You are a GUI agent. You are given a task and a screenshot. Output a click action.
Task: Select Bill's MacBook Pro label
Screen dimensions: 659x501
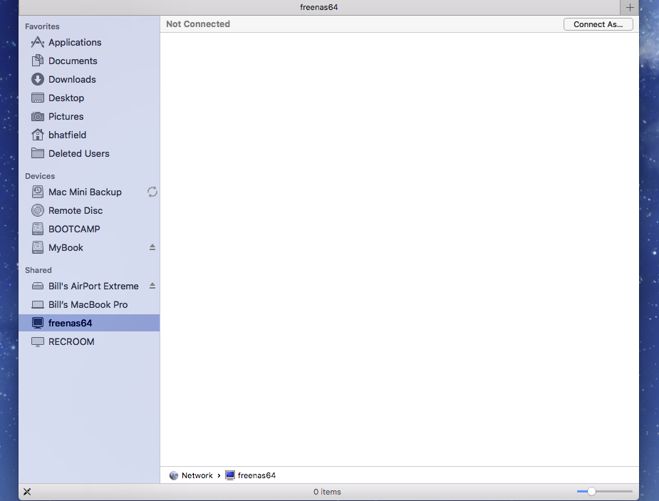[x=88, y=305]
